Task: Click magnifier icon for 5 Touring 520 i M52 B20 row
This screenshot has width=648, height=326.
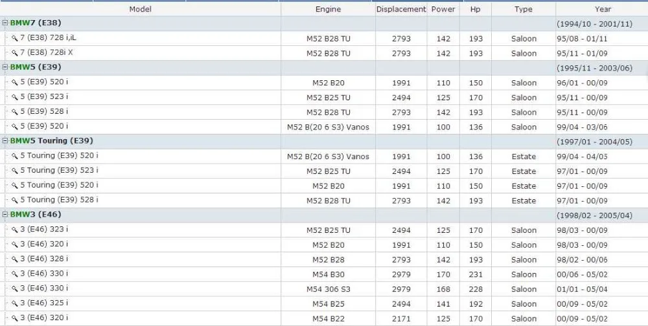Action: [14, 186]
